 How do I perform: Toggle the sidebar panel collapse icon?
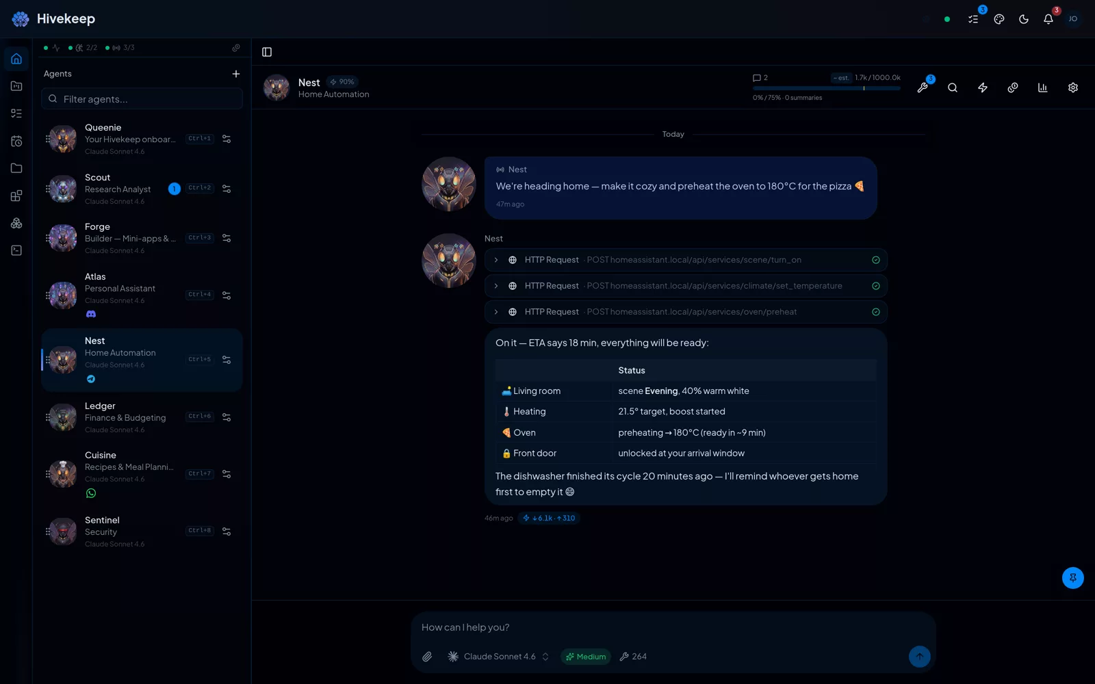(267, 52)
